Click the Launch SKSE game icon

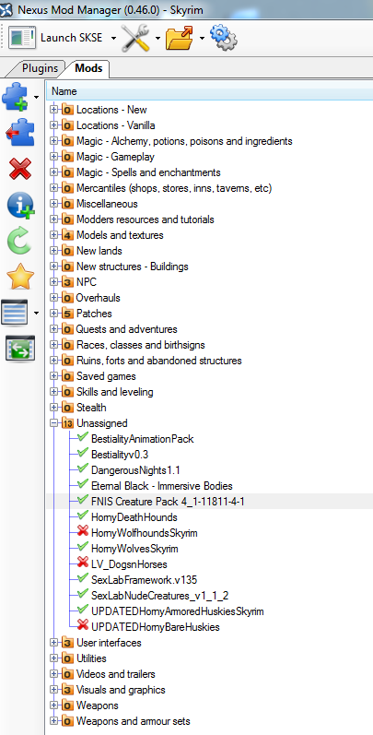coord(23,38)
